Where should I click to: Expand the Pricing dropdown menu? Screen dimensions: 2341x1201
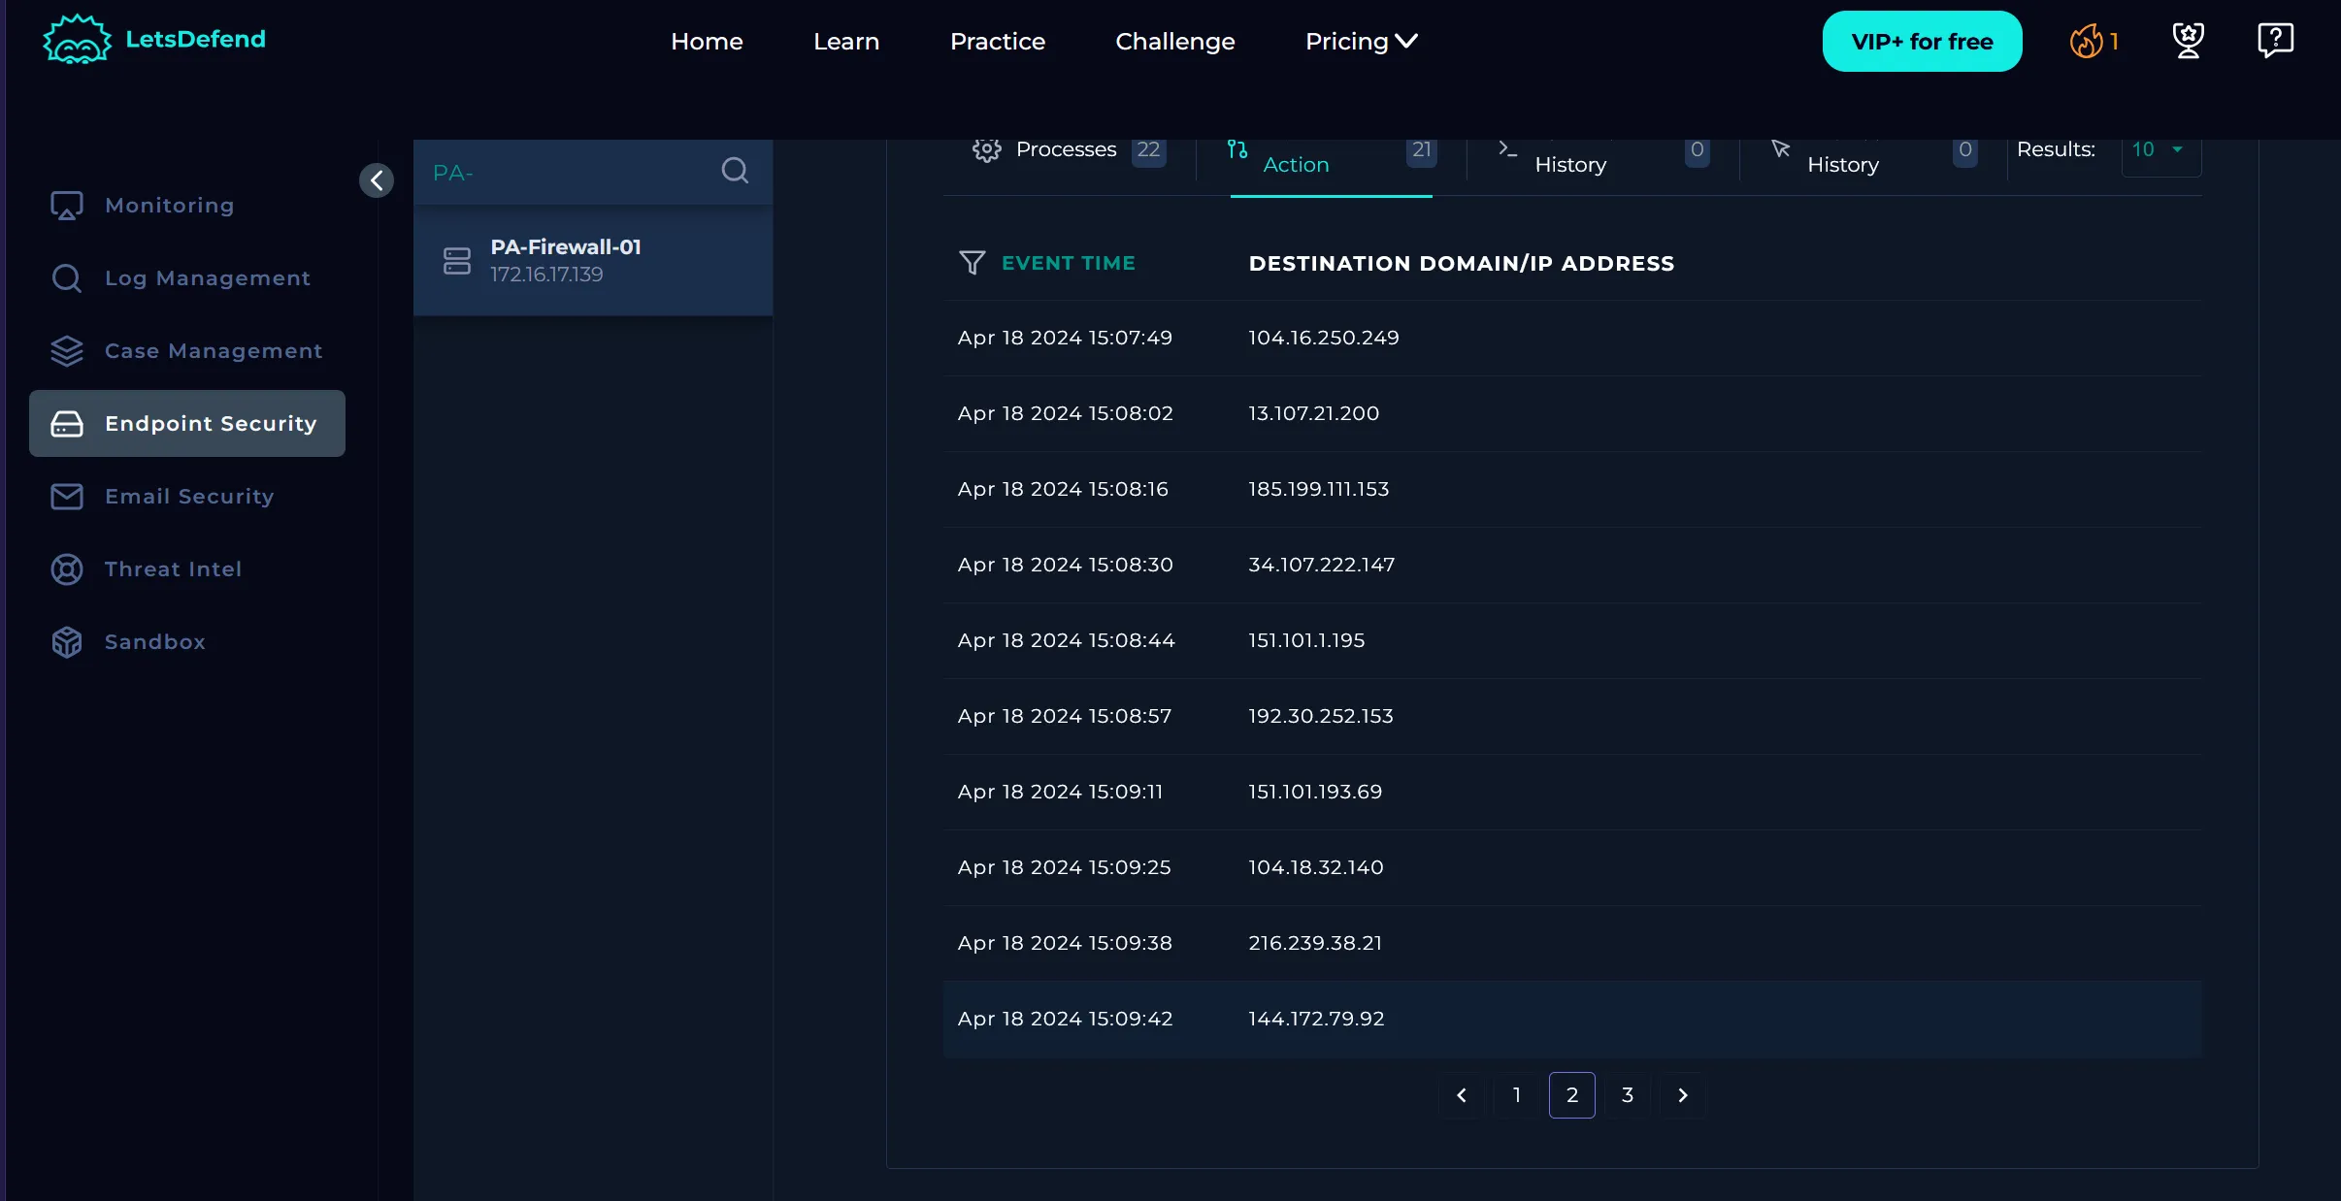coord(1361,42)
